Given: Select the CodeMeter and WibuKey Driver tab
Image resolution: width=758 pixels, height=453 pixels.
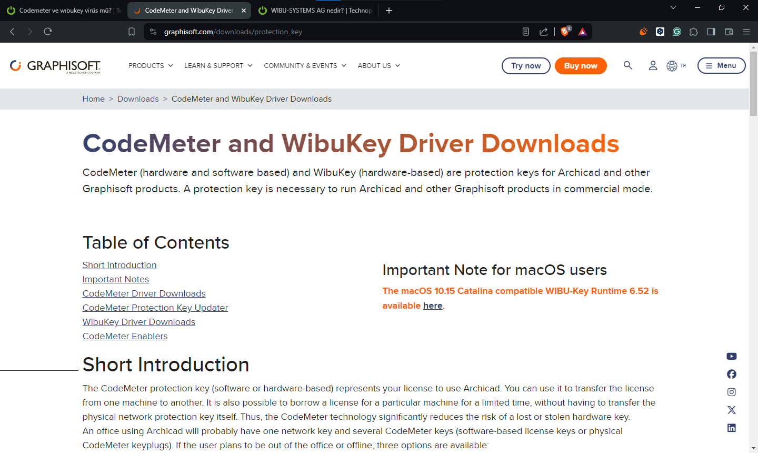Looking at the screenshot, I should pyautogui.click(x=189, y=11).
